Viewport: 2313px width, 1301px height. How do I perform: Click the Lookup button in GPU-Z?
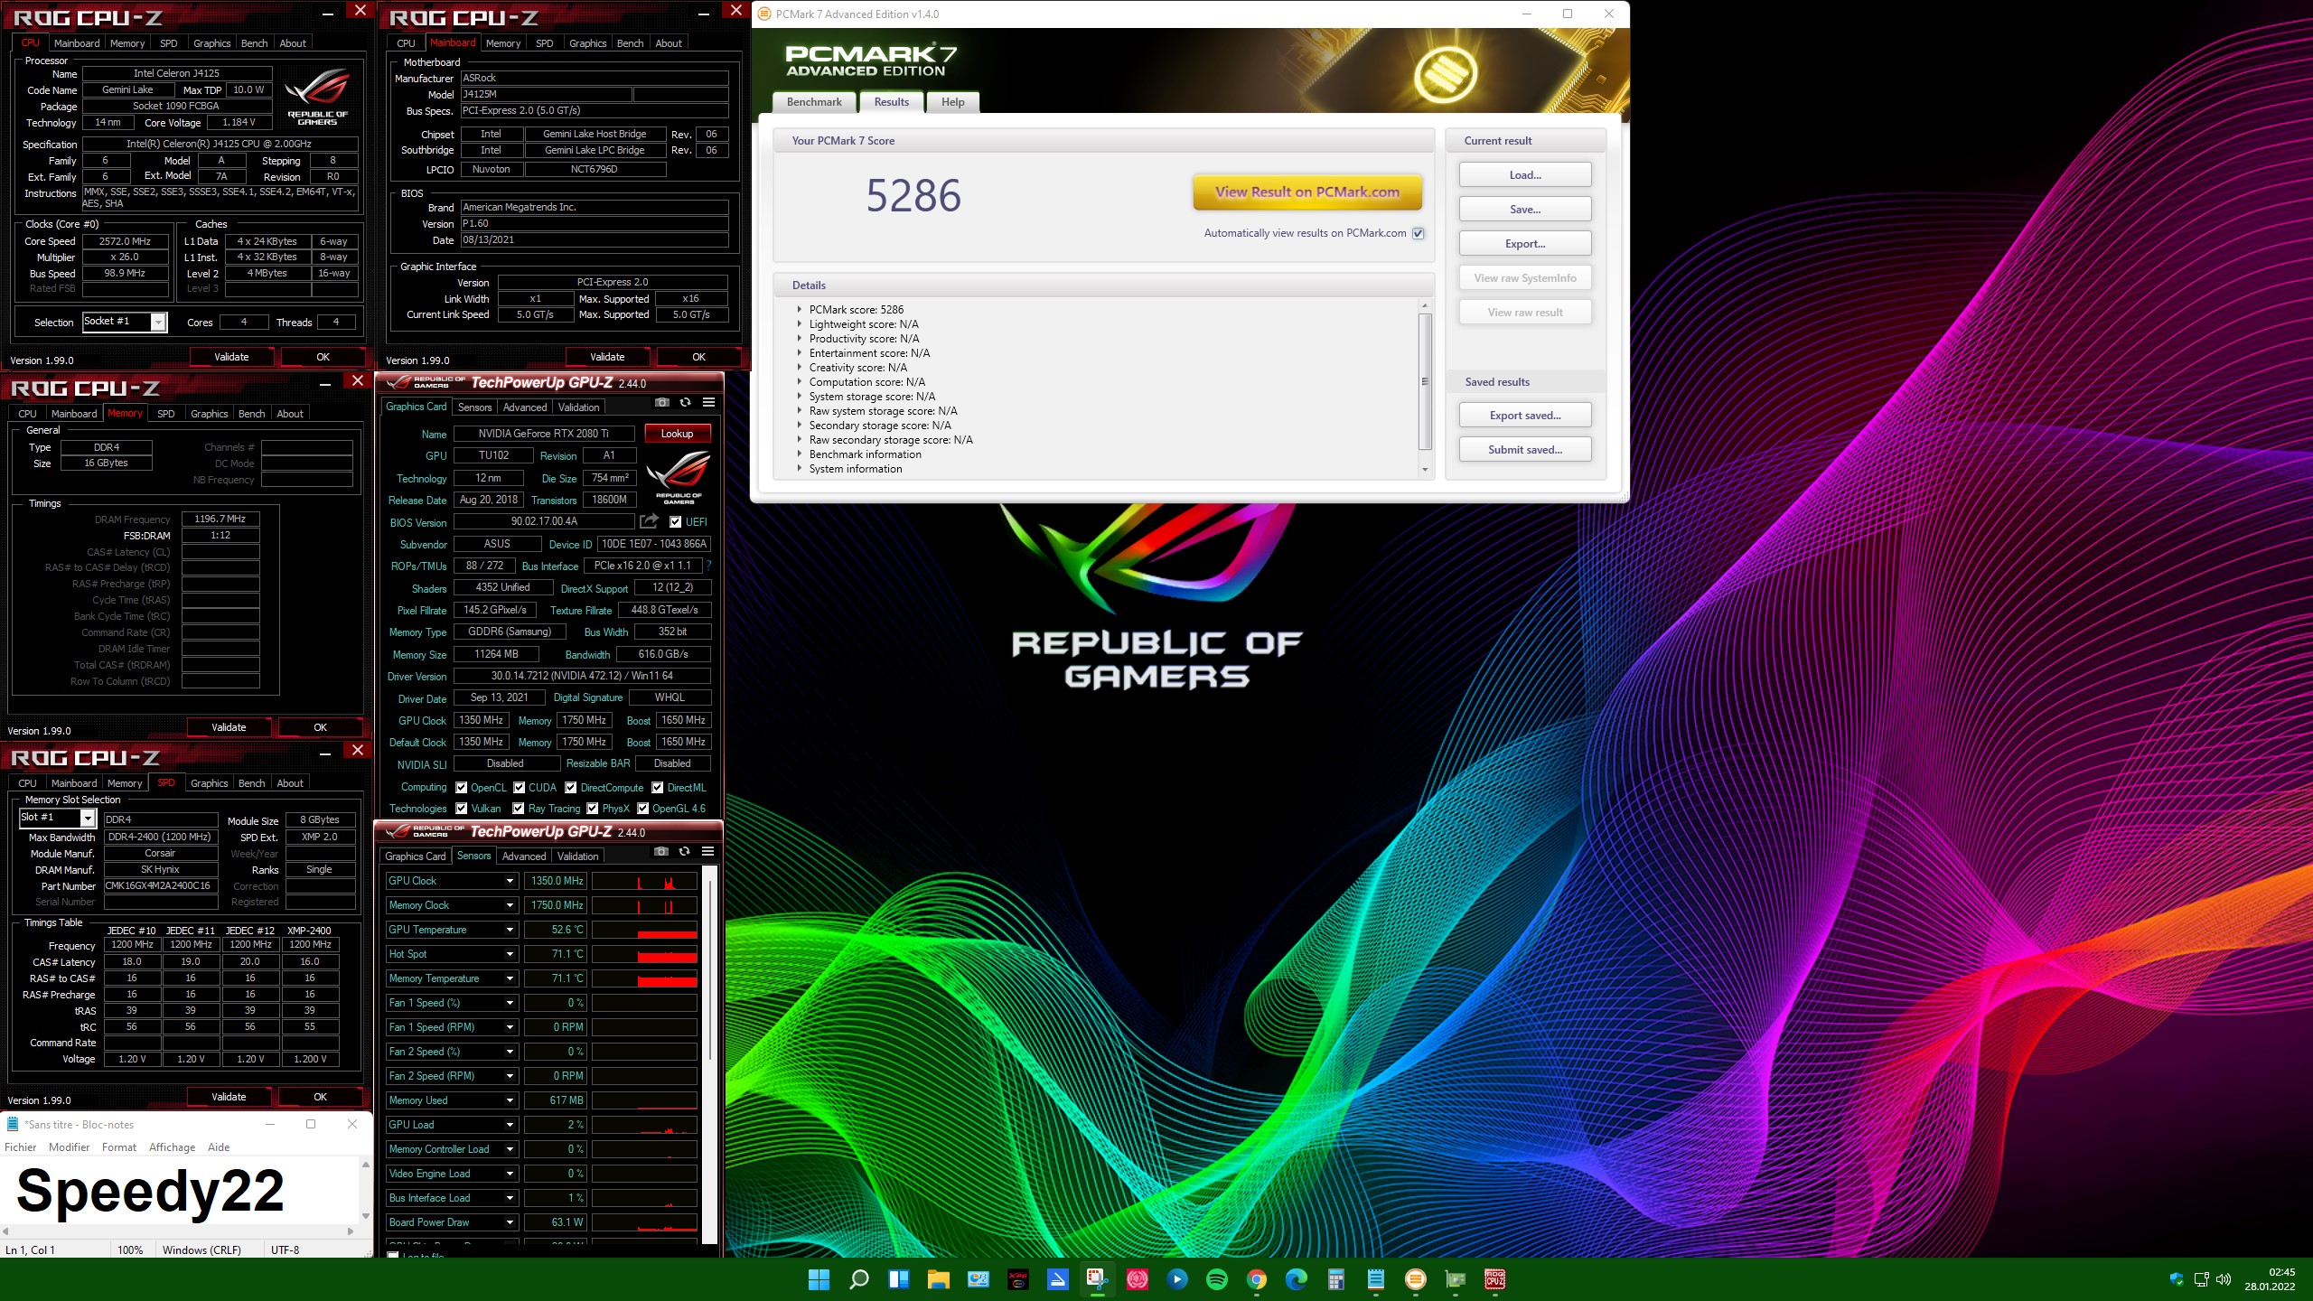[x=677, y=434]
